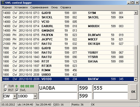Click the OK1KQH callsign cell
This screenshot has width=140, height=107.
click(x=94, y=44)
